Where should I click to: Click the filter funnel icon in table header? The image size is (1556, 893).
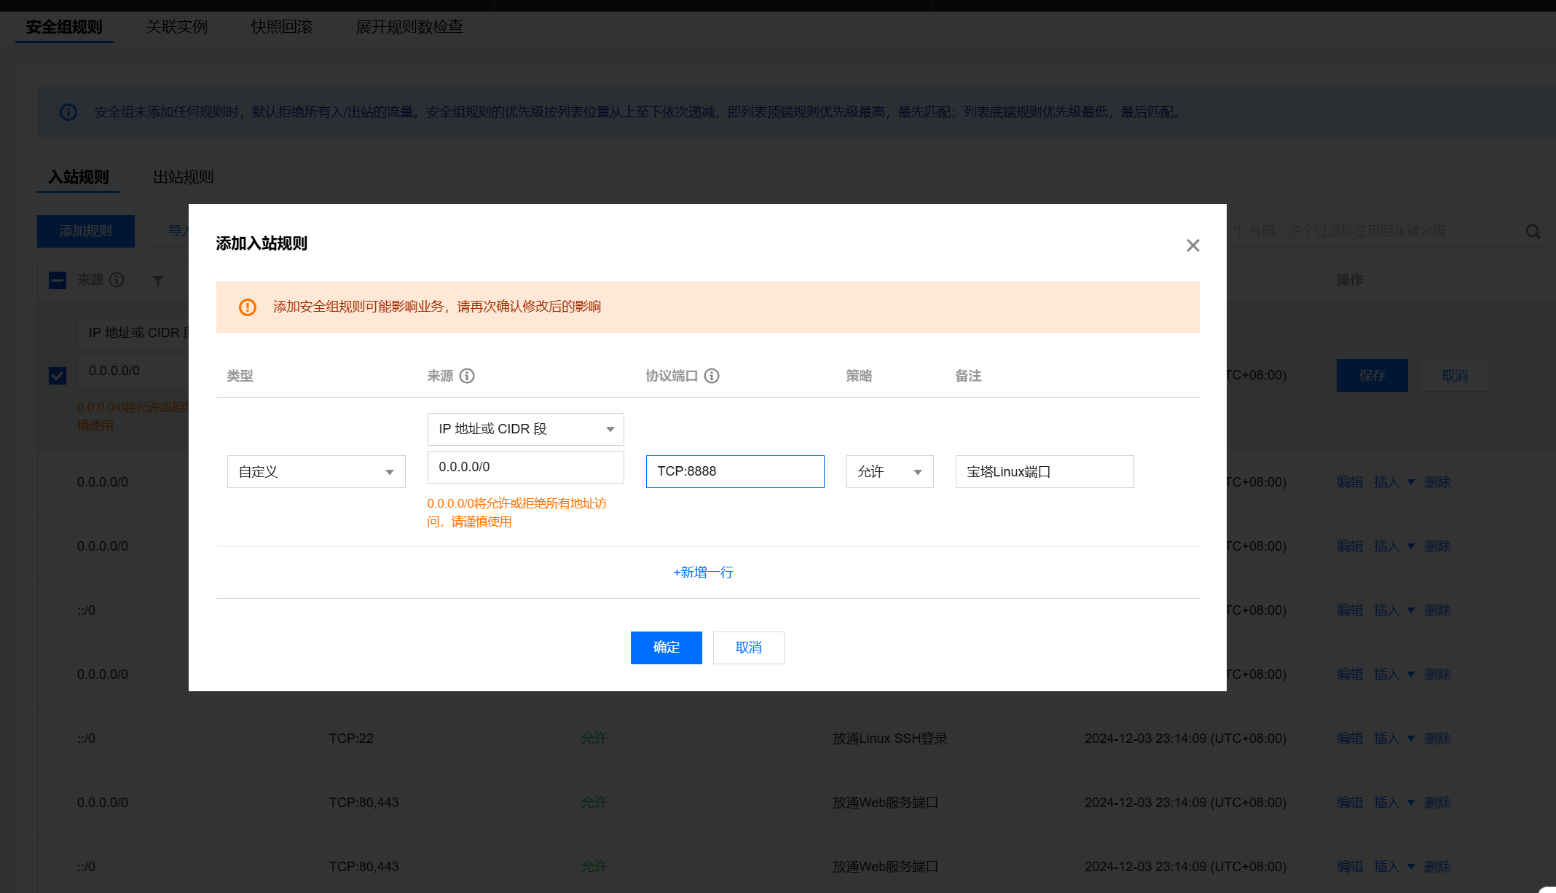158,280
